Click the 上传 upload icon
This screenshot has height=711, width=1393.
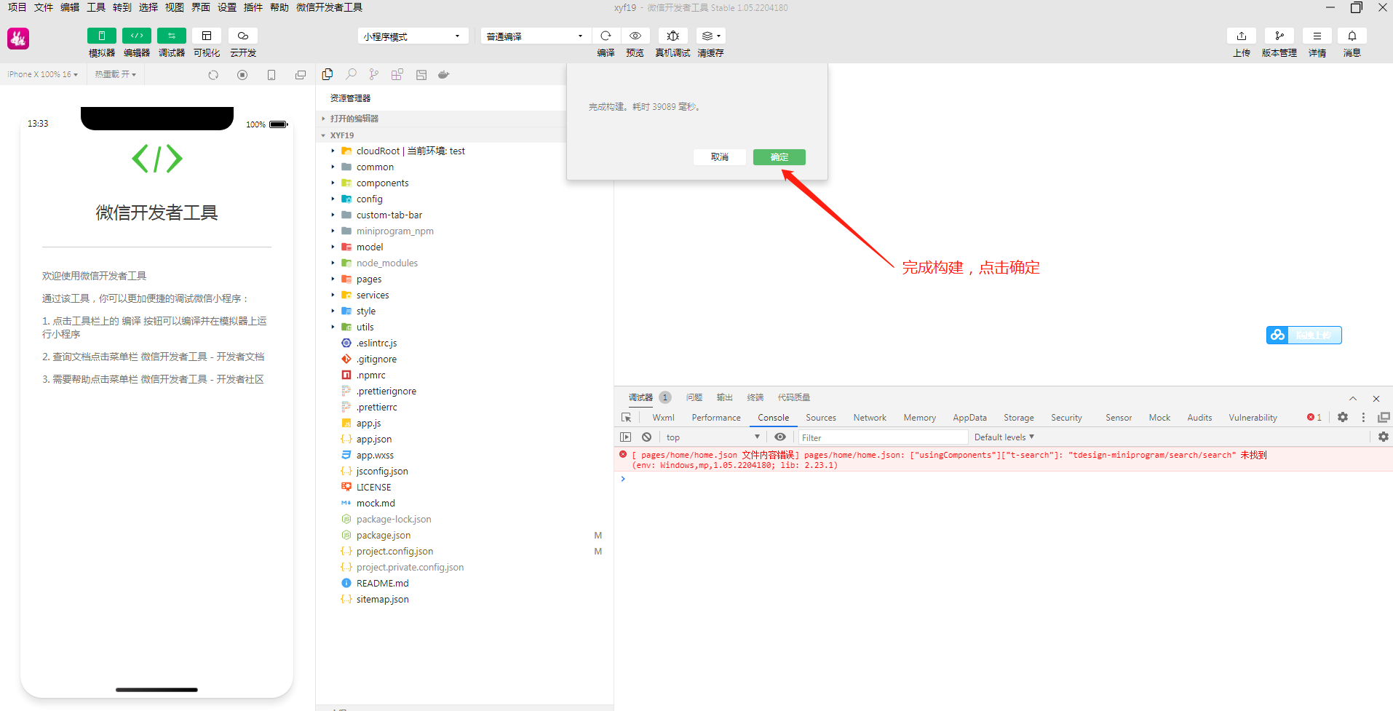point(1242,36)
